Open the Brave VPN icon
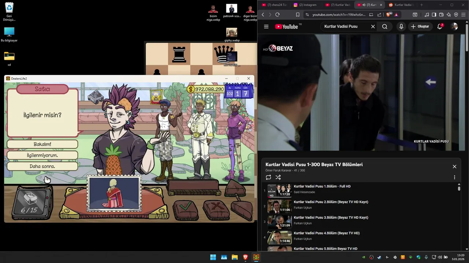 pos(456,15)
